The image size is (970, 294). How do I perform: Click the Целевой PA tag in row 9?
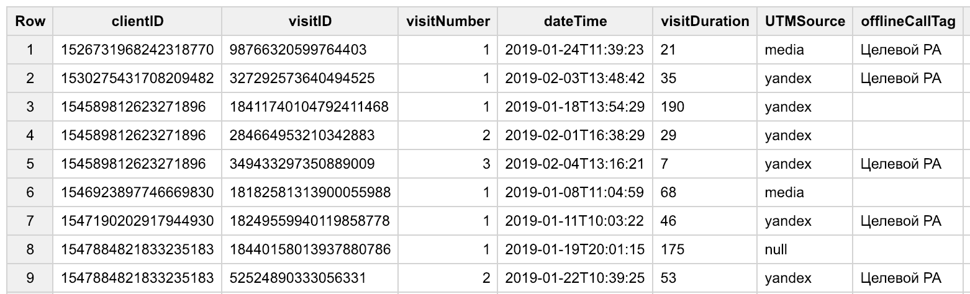900,278
